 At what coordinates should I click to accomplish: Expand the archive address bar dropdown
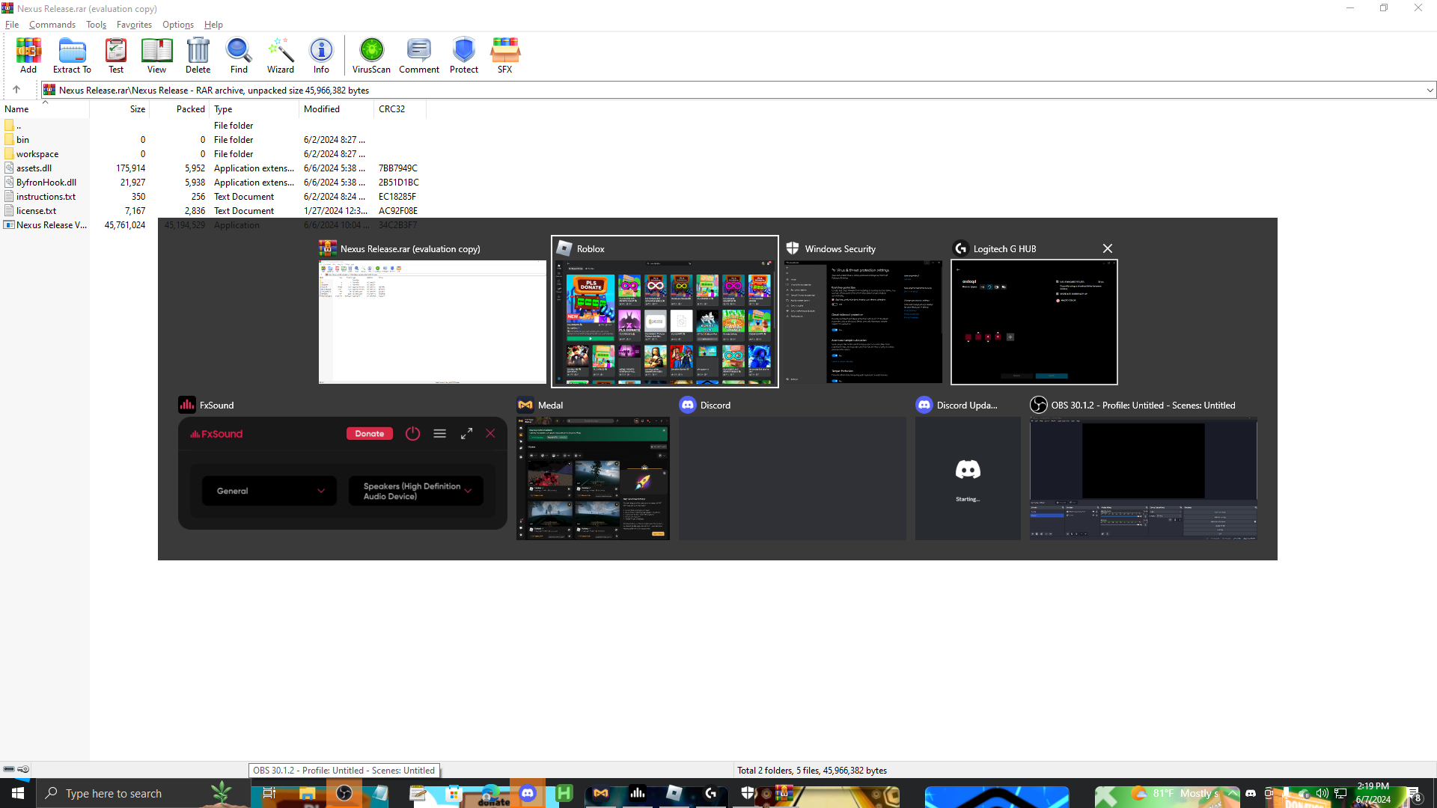(1430, 91)
